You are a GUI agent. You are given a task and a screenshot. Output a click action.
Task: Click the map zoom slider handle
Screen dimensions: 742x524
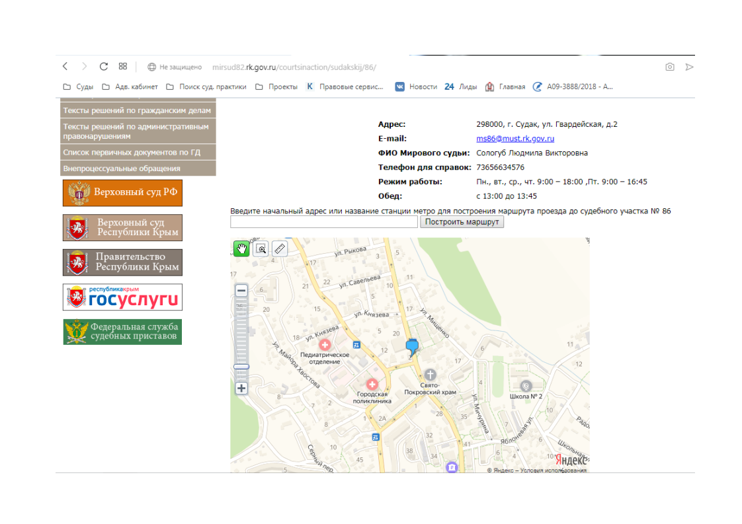coord(241,367)
